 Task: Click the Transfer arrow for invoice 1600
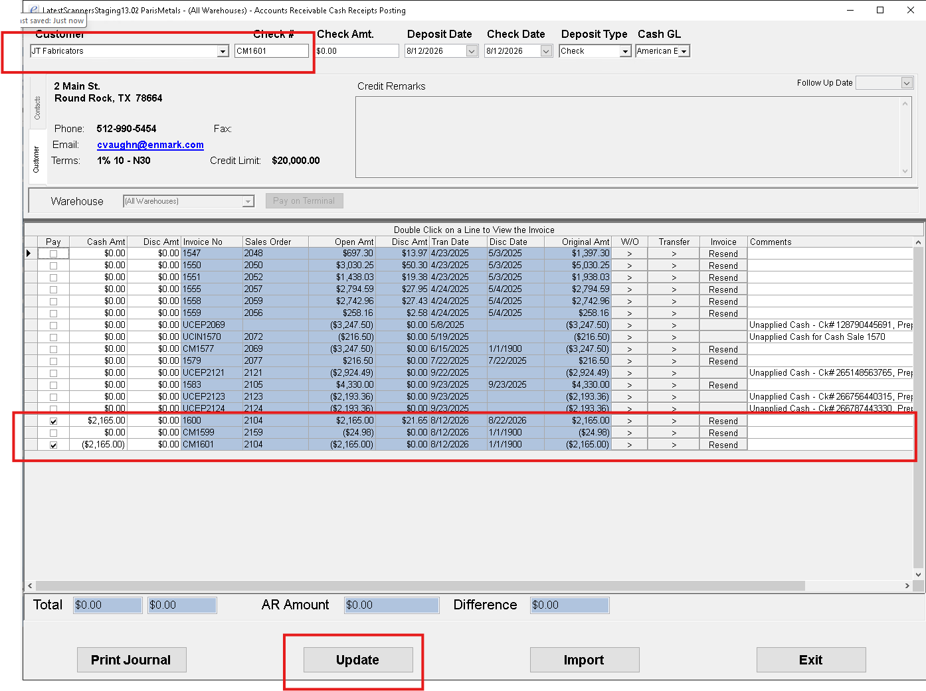674,421
